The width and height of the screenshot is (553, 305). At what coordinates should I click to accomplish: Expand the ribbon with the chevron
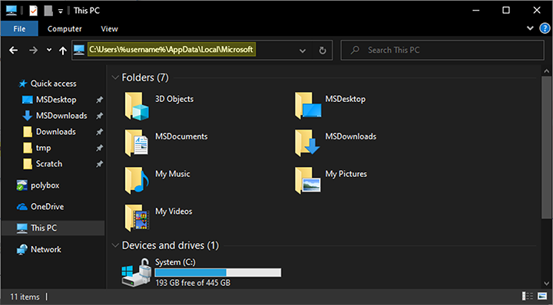coord(530,28)
